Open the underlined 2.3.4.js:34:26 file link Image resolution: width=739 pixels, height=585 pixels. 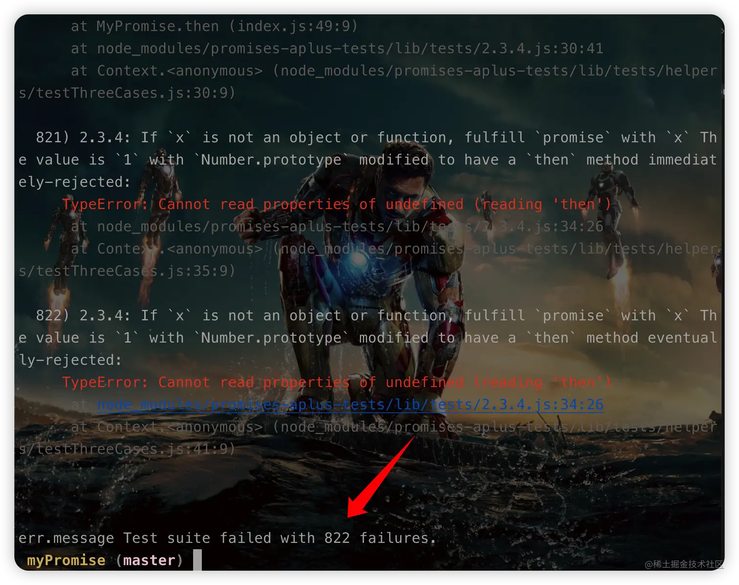[350, 405]
